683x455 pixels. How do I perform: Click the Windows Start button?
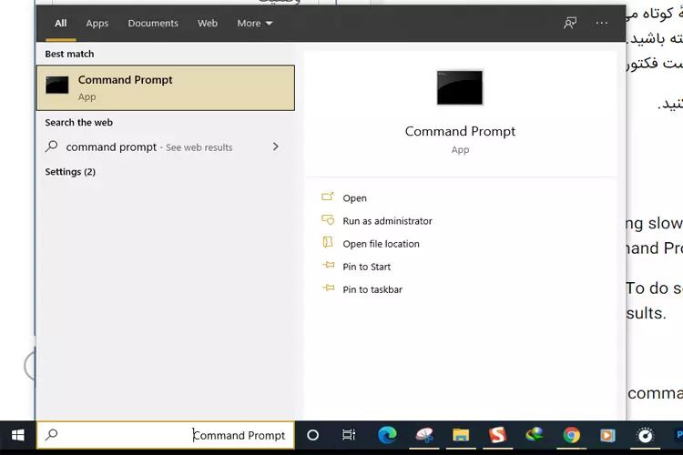[x=17, y=435]
